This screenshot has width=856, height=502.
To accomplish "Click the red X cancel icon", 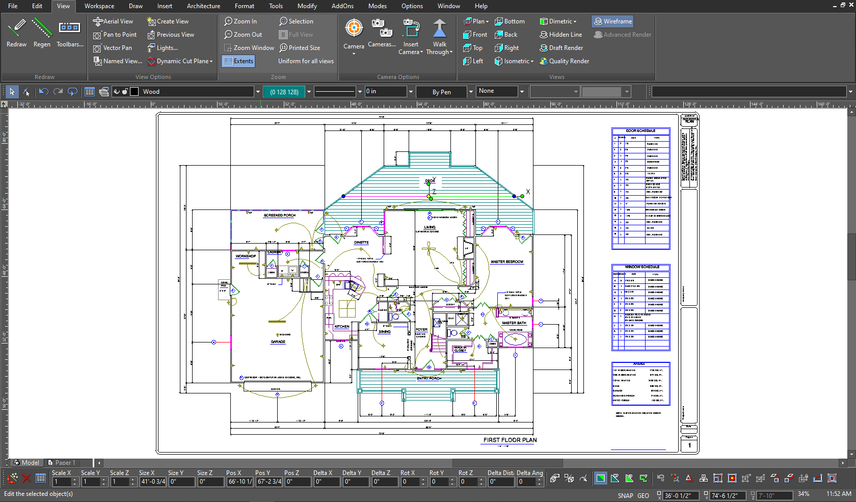I will click(26, 478).
